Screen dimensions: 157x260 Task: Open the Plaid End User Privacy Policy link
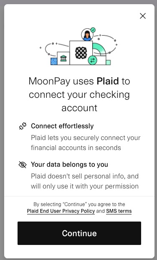pos(61,211)
